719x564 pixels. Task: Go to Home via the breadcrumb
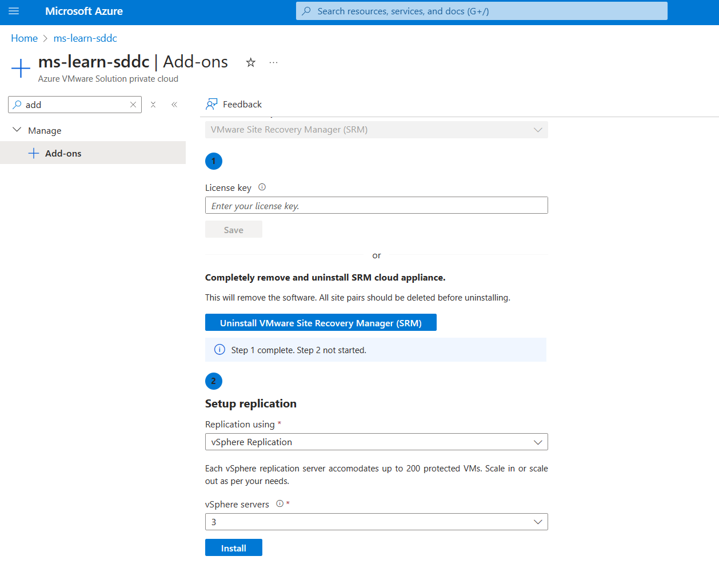point(25,38)
